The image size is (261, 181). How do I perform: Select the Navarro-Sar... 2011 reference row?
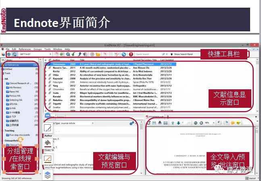pyautogui.click(x=110, y=68)
